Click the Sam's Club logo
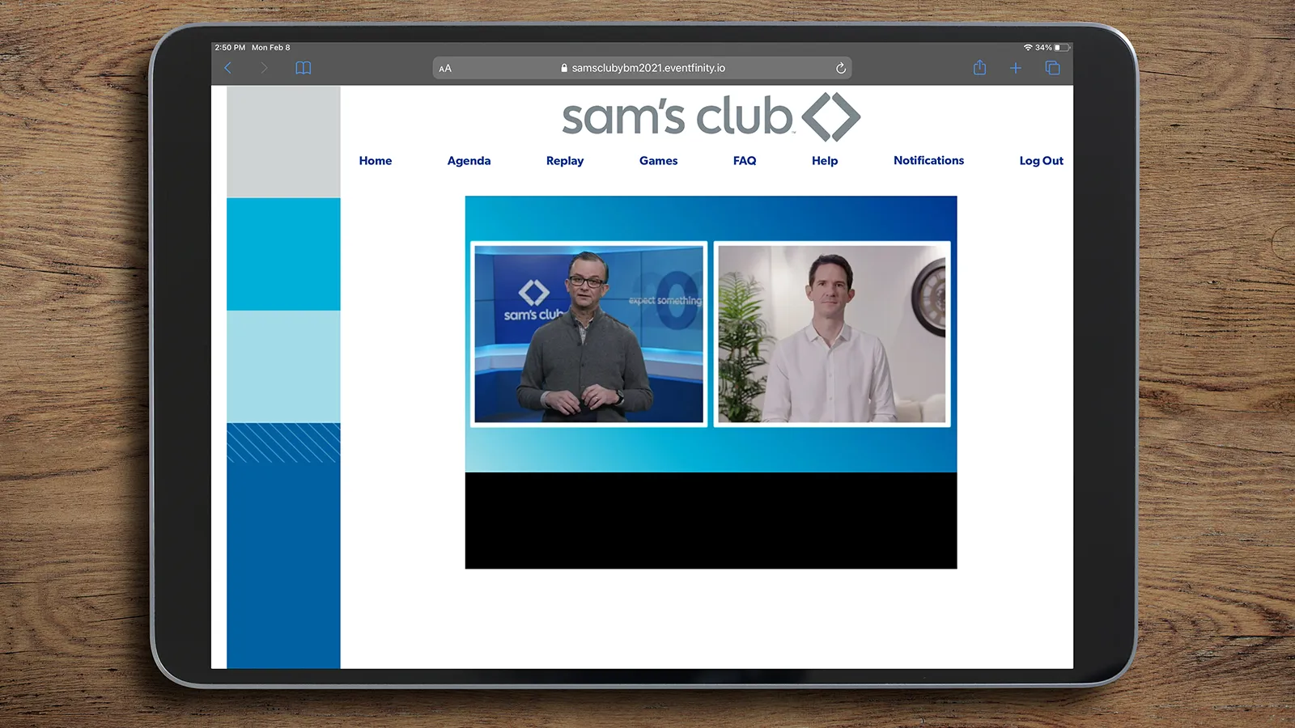The width and height of the screenshot is (1295, 728). (711, 116)
